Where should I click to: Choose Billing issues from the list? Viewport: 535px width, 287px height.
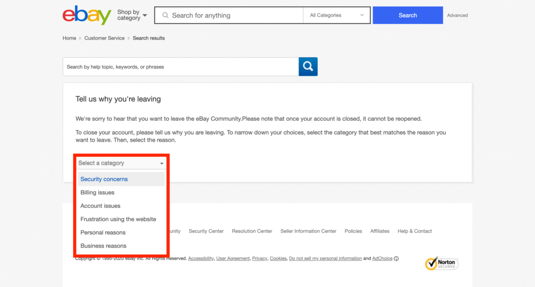(x=97, y=193)
